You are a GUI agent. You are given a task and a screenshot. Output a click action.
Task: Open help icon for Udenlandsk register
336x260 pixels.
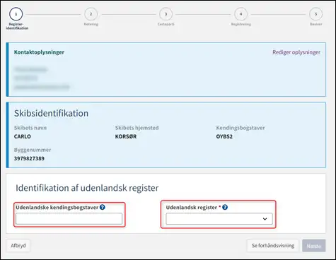pyautogui.click(x=225, y=207)
